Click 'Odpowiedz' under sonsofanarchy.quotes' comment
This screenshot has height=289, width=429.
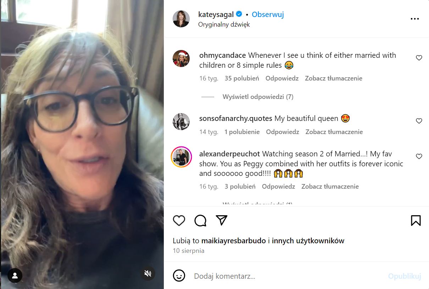click(x=282, y=132)
